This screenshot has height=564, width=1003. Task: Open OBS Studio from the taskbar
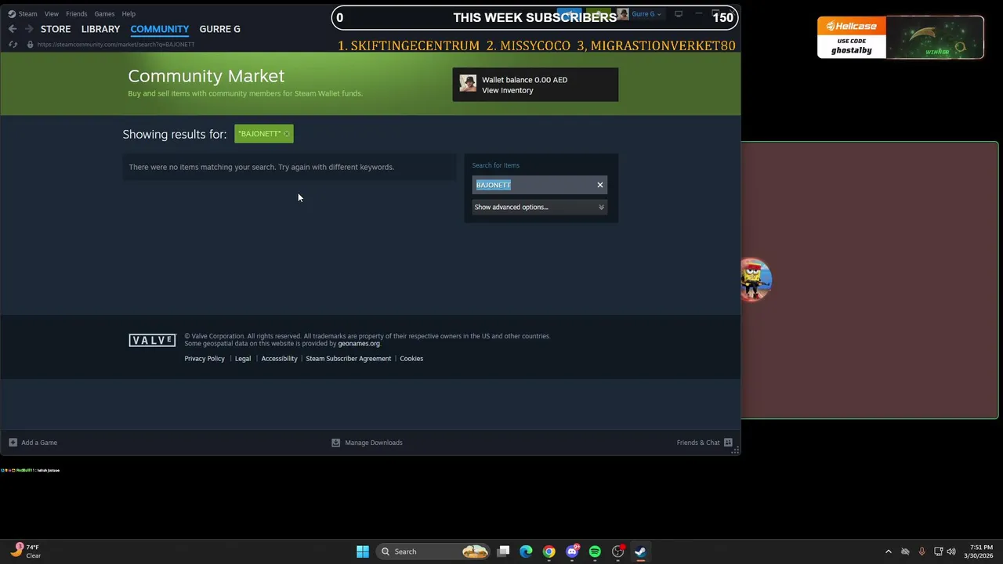[x=618, y=551]
